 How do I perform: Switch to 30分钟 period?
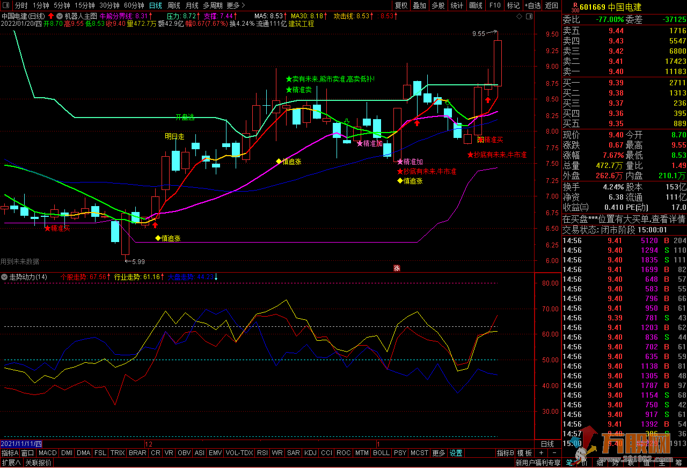tap(109, 5)
